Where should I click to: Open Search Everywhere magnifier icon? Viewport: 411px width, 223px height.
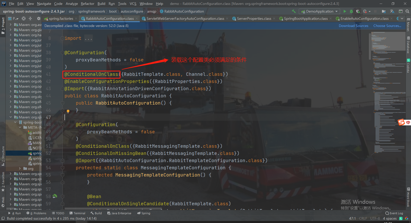click(407, 11)
